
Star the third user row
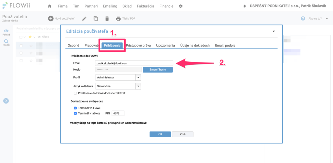click(31, 61)
